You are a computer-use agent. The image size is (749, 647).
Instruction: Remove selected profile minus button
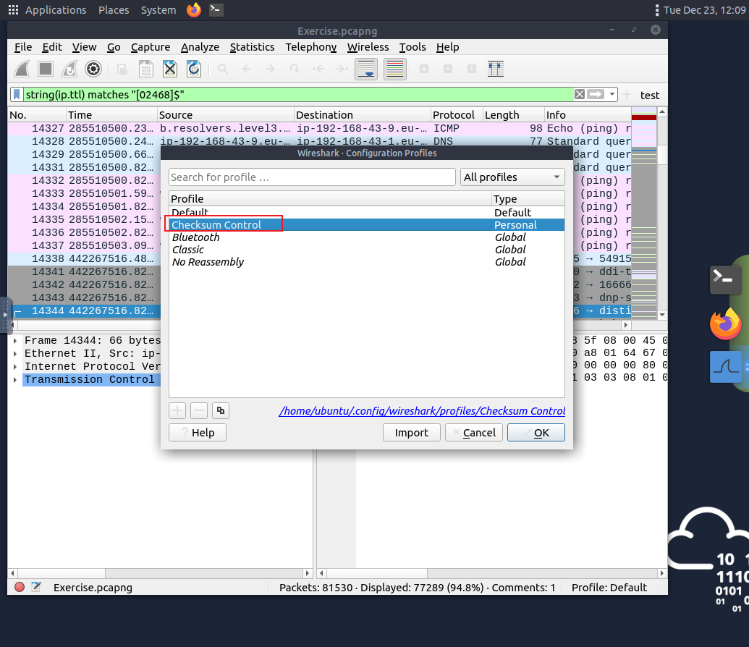199,410
